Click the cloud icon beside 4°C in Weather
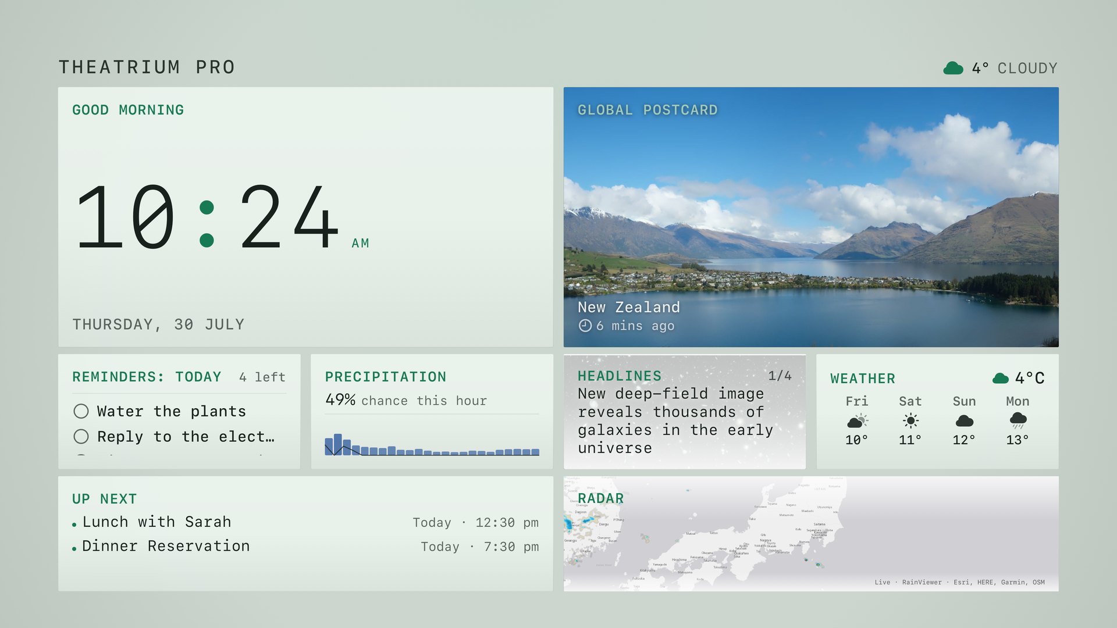The image size is (1117, 628). [1000, 379]
